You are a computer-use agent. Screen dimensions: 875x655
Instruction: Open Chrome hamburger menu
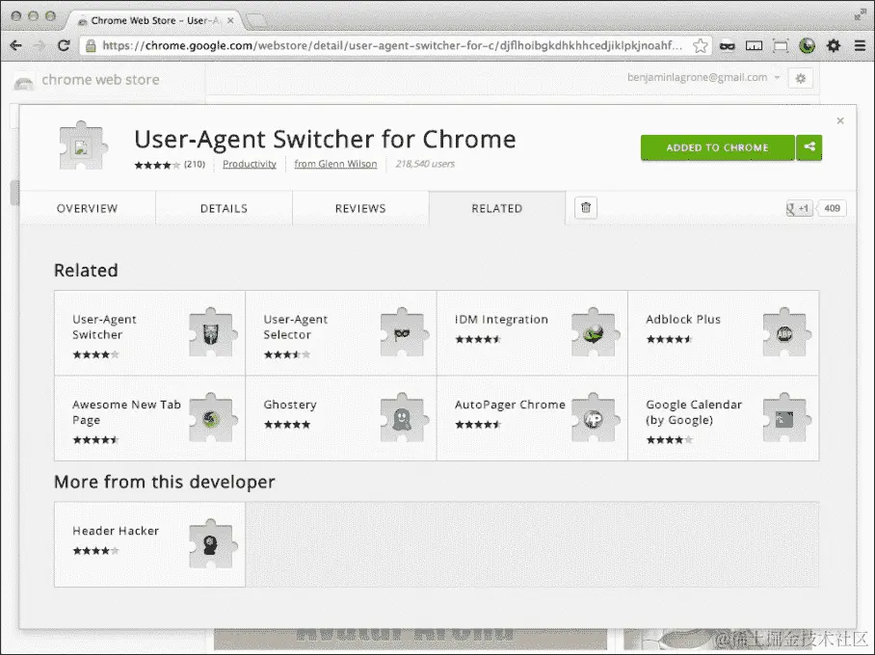pos(860,45)
